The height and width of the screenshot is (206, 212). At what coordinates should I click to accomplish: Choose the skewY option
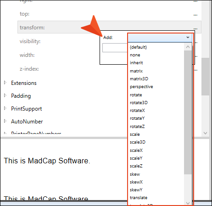[136, 190]
